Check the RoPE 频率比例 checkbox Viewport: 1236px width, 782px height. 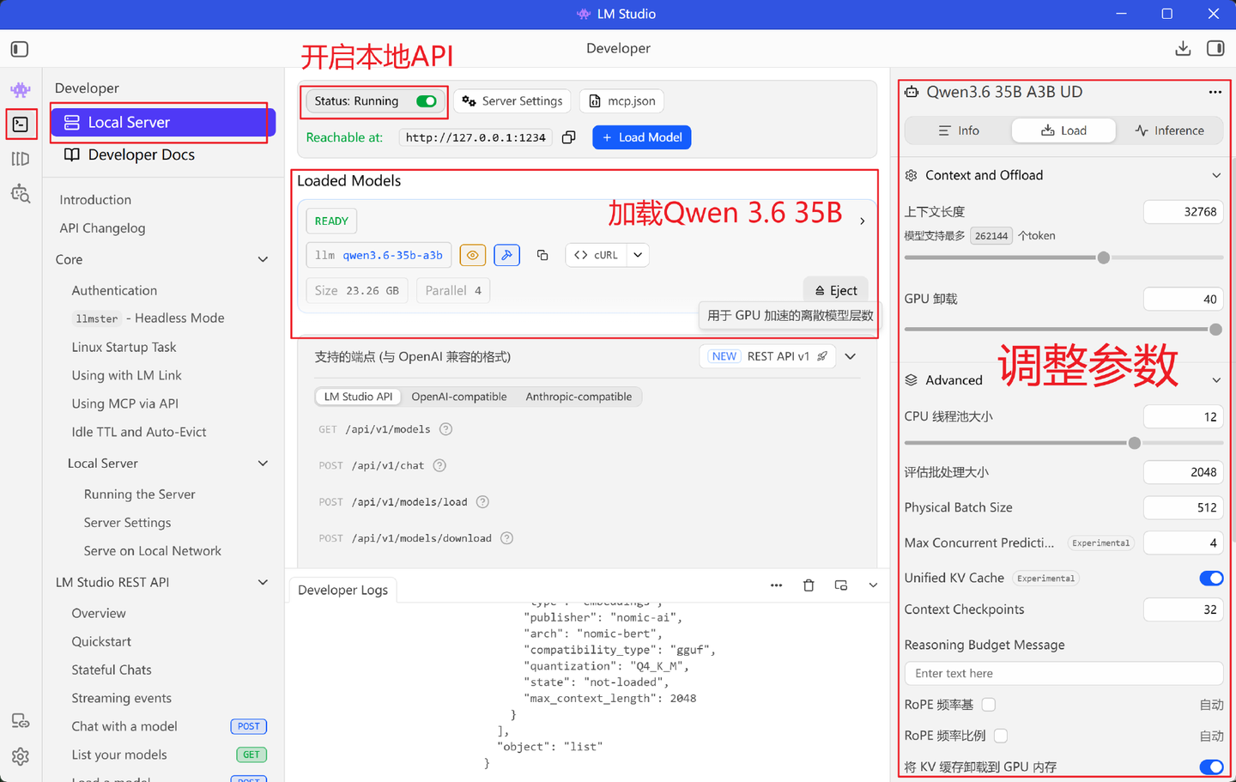pyautogui.click(x=1001, y=736)
